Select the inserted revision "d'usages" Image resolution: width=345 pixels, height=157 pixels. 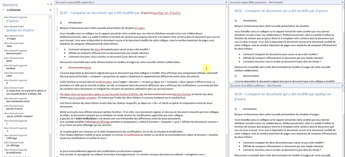(x=11, y=38)
